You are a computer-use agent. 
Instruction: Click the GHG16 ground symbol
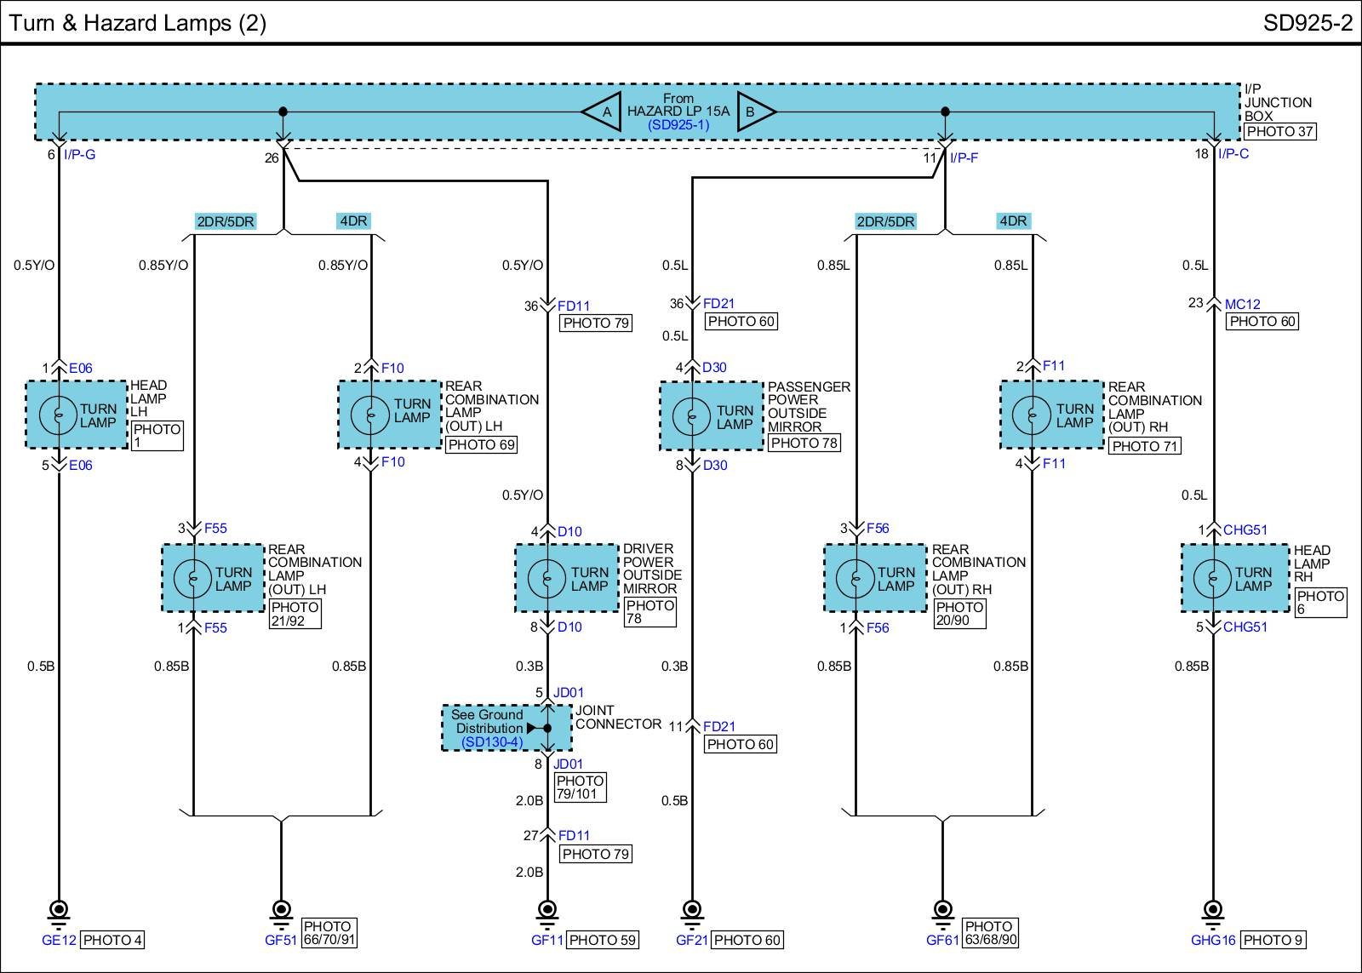pyautogui.click(x=1213, y=910)
